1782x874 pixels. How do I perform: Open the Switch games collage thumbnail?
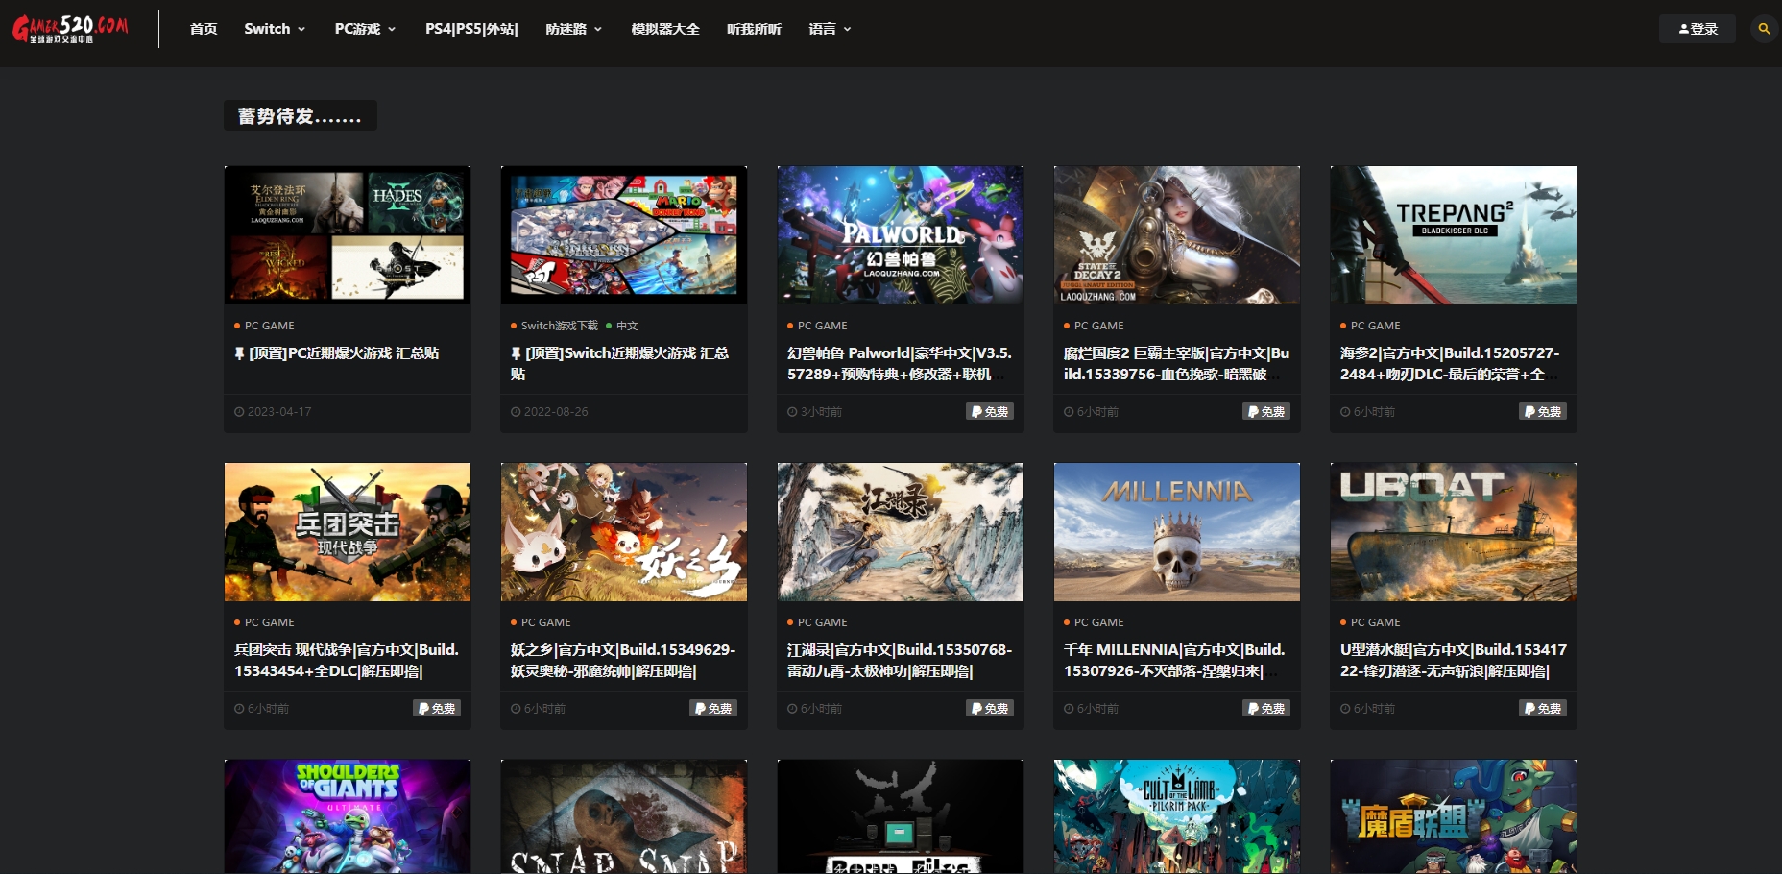(624, 235)
